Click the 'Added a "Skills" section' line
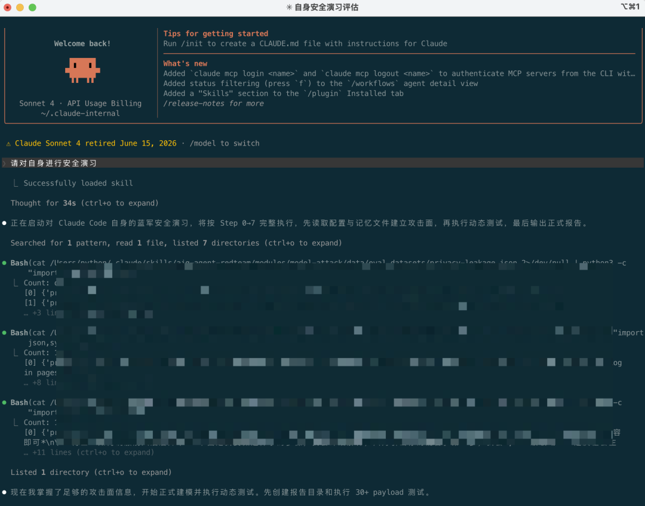 click(284, 93)
